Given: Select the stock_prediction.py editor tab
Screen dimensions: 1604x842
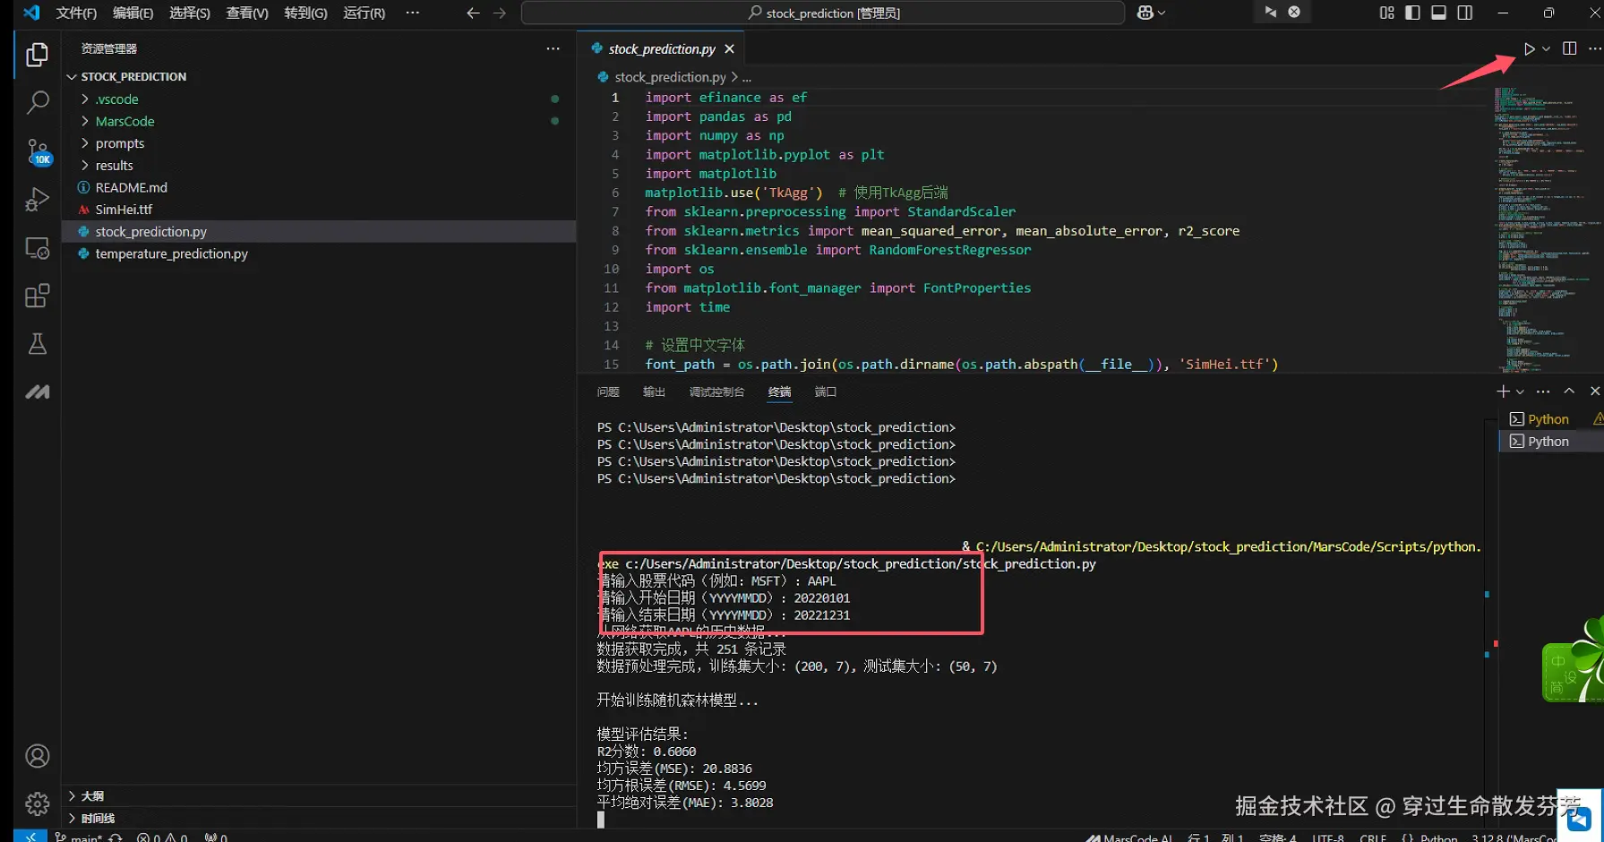Looking at the screenshot, I should pos(661,49).
